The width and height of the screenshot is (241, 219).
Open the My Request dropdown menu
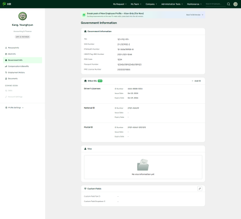119,4
